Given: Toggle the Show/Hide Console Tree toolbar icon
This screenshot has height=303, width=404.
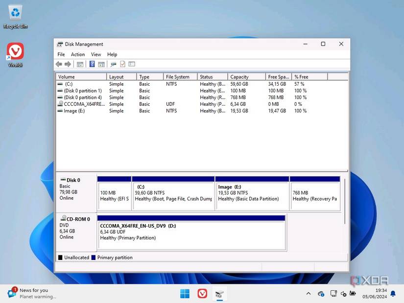Looking at the screenshot, I should 81,64.
